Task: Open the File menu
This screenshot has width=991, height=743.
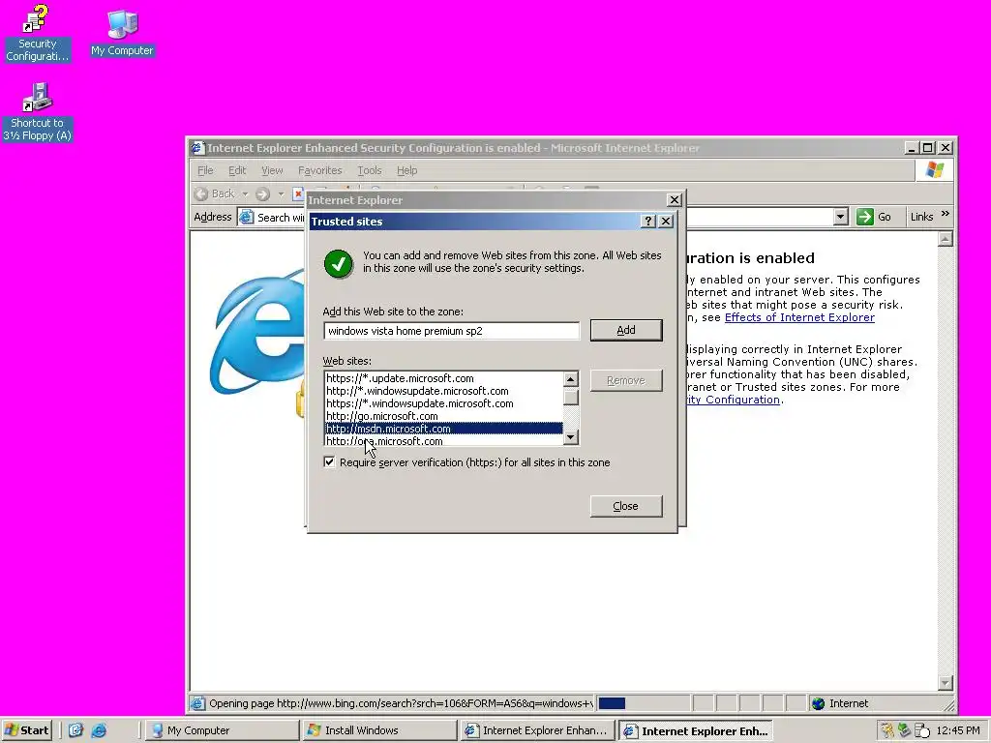Action: (x=205, y=170)
